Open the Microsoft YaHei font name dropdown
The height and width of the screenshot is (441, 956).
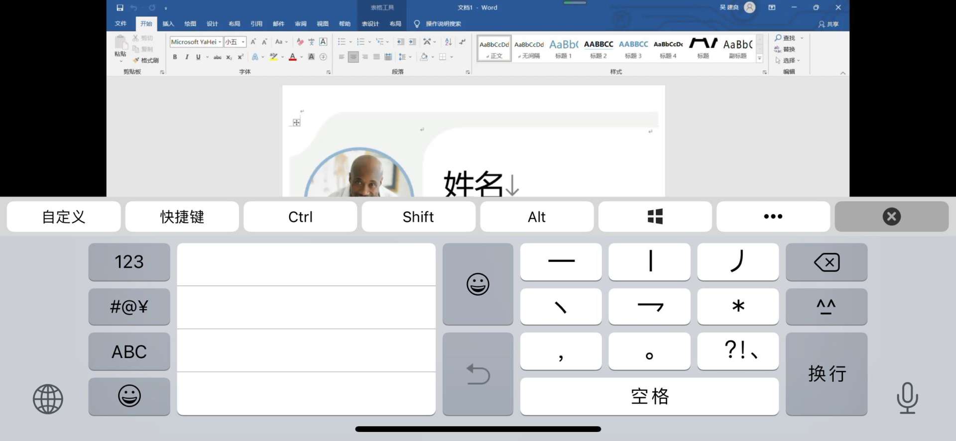220,42
